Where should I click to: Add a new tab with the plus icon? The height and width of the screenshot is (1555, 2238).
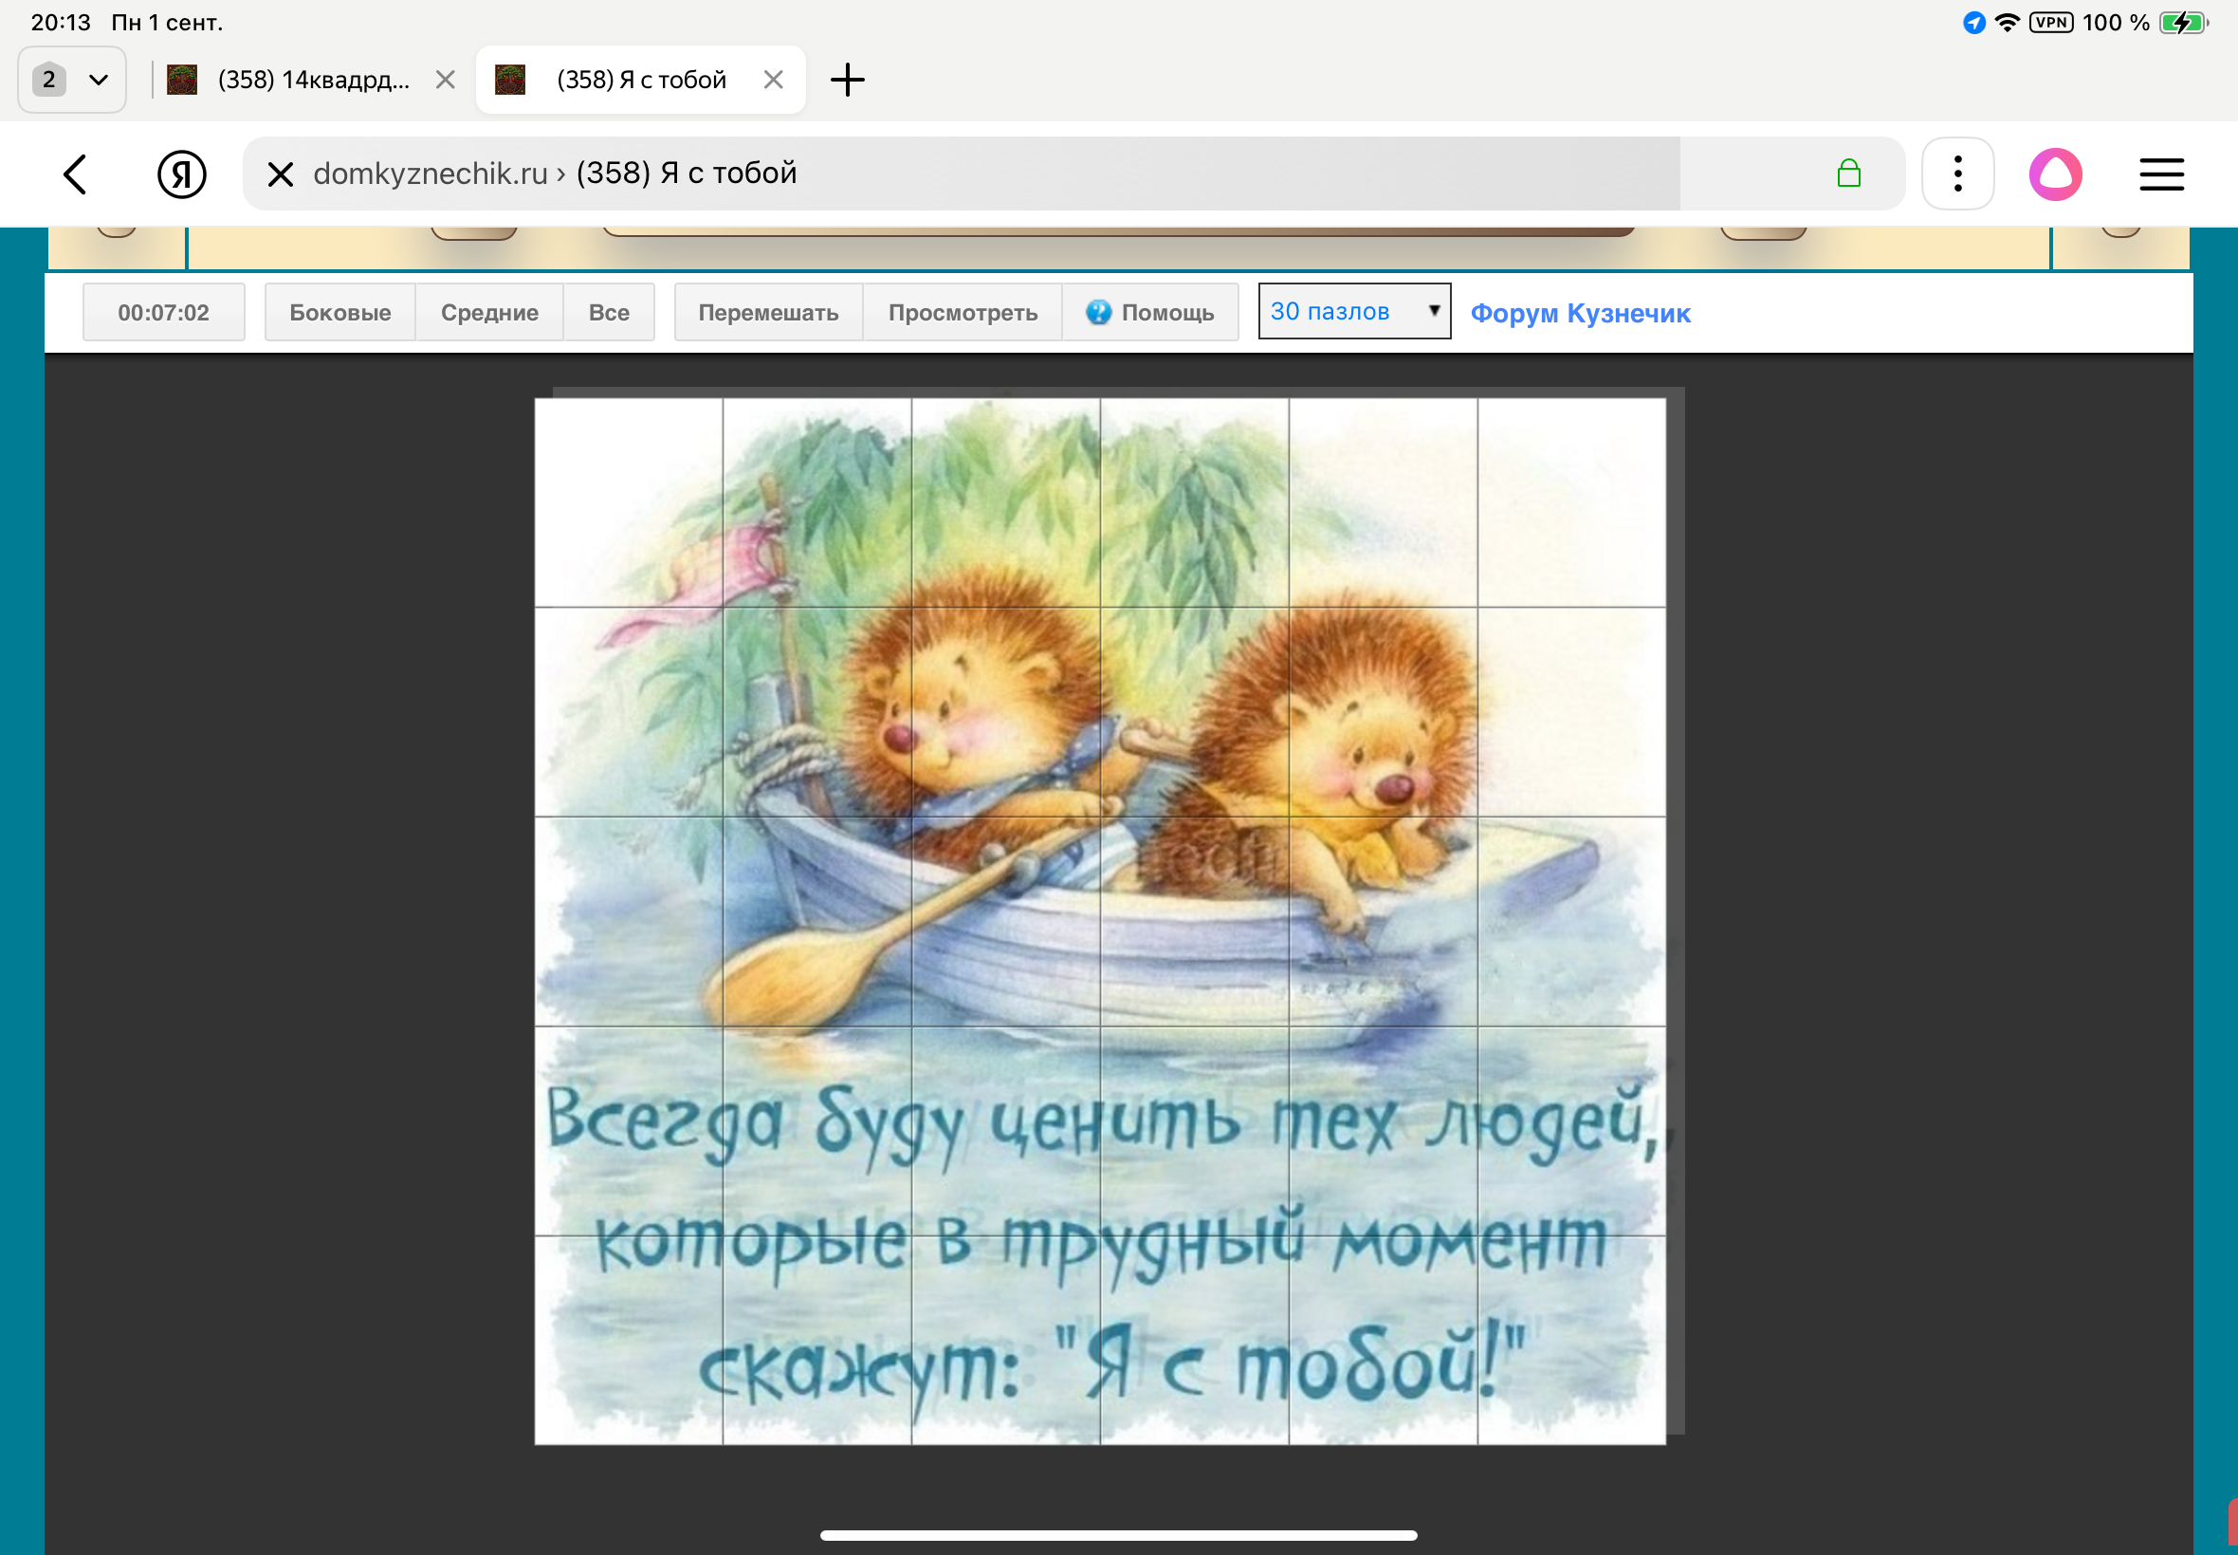(847, 80)
